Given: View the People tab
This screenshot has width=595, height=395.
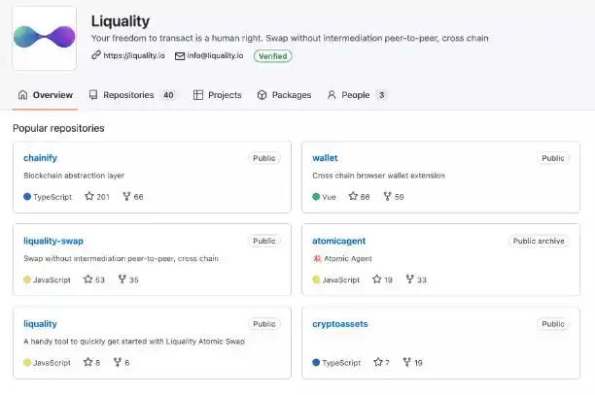Looking at the screenshot, I should tap(357, 95).
